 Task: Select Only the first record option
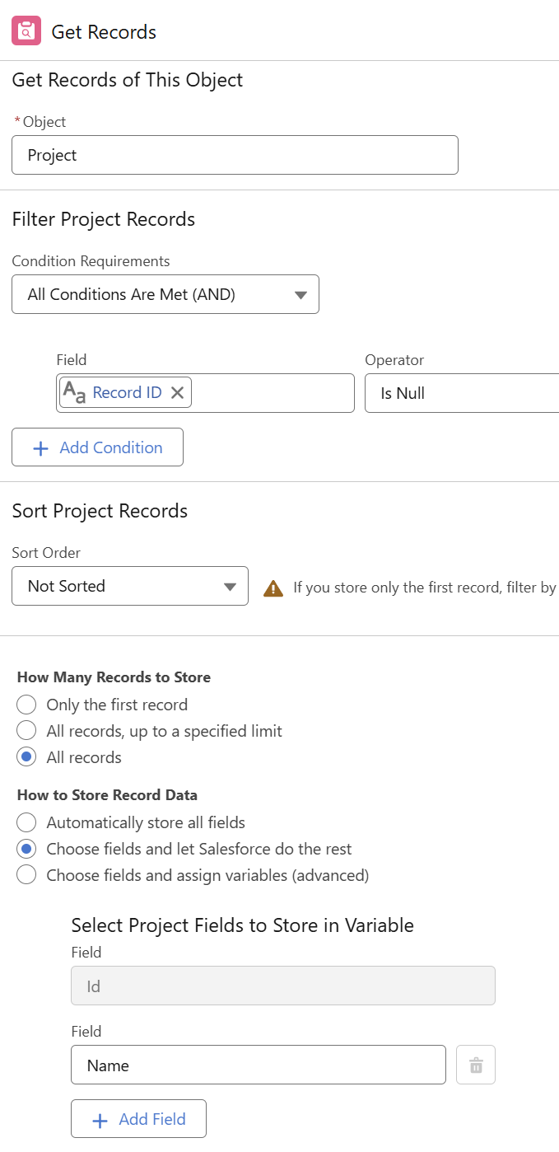click(x=27, y=705)
